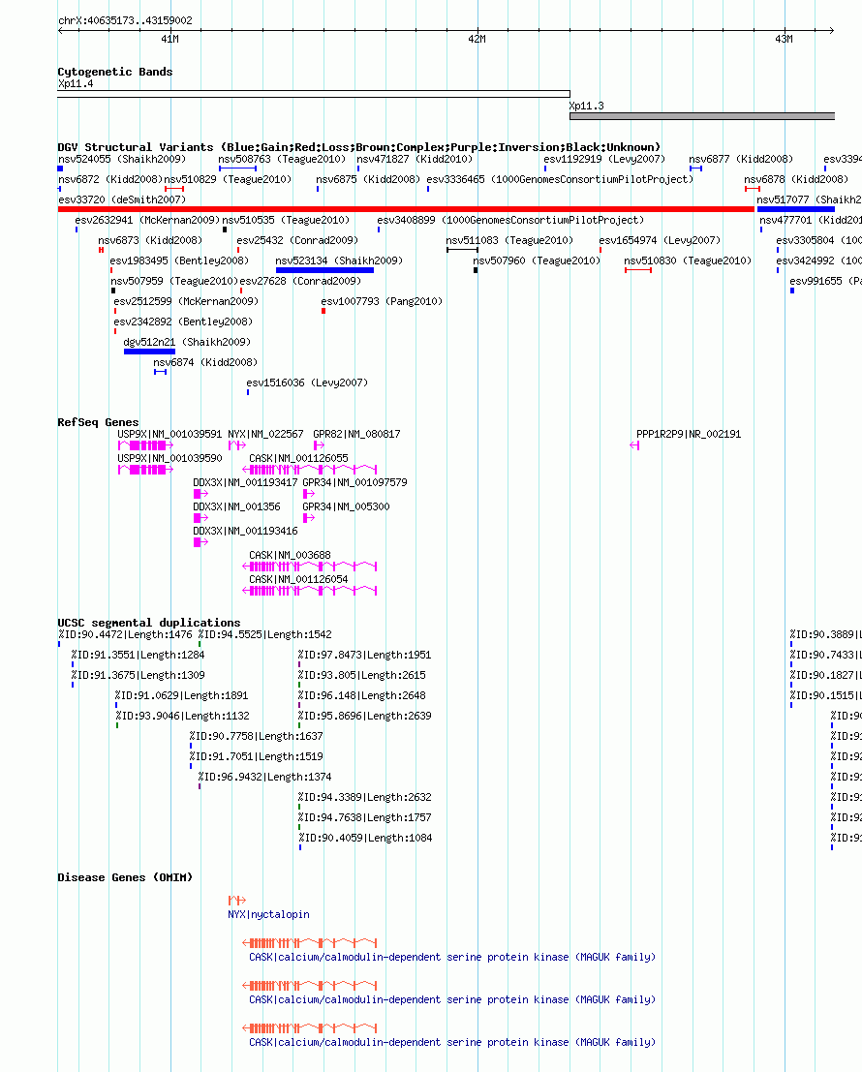Viewport: 862px width, 1072px height.
Task: Open the NYX|nyctalopin disease gene link
Action: click(268, 915)
